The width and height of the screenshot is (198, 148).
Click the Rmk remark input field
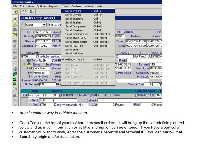pos(144,61)
